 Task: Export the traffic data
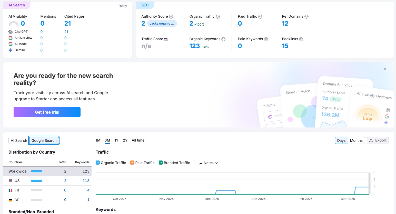point(378,140)
